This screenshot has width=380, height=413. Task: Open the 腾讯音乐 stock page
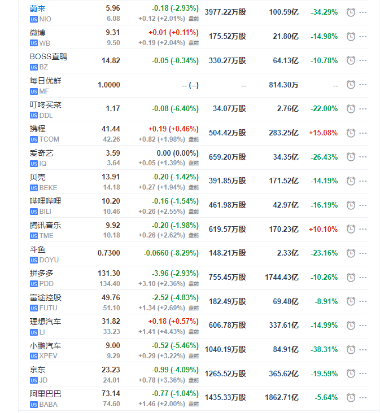tap(45, 226)
